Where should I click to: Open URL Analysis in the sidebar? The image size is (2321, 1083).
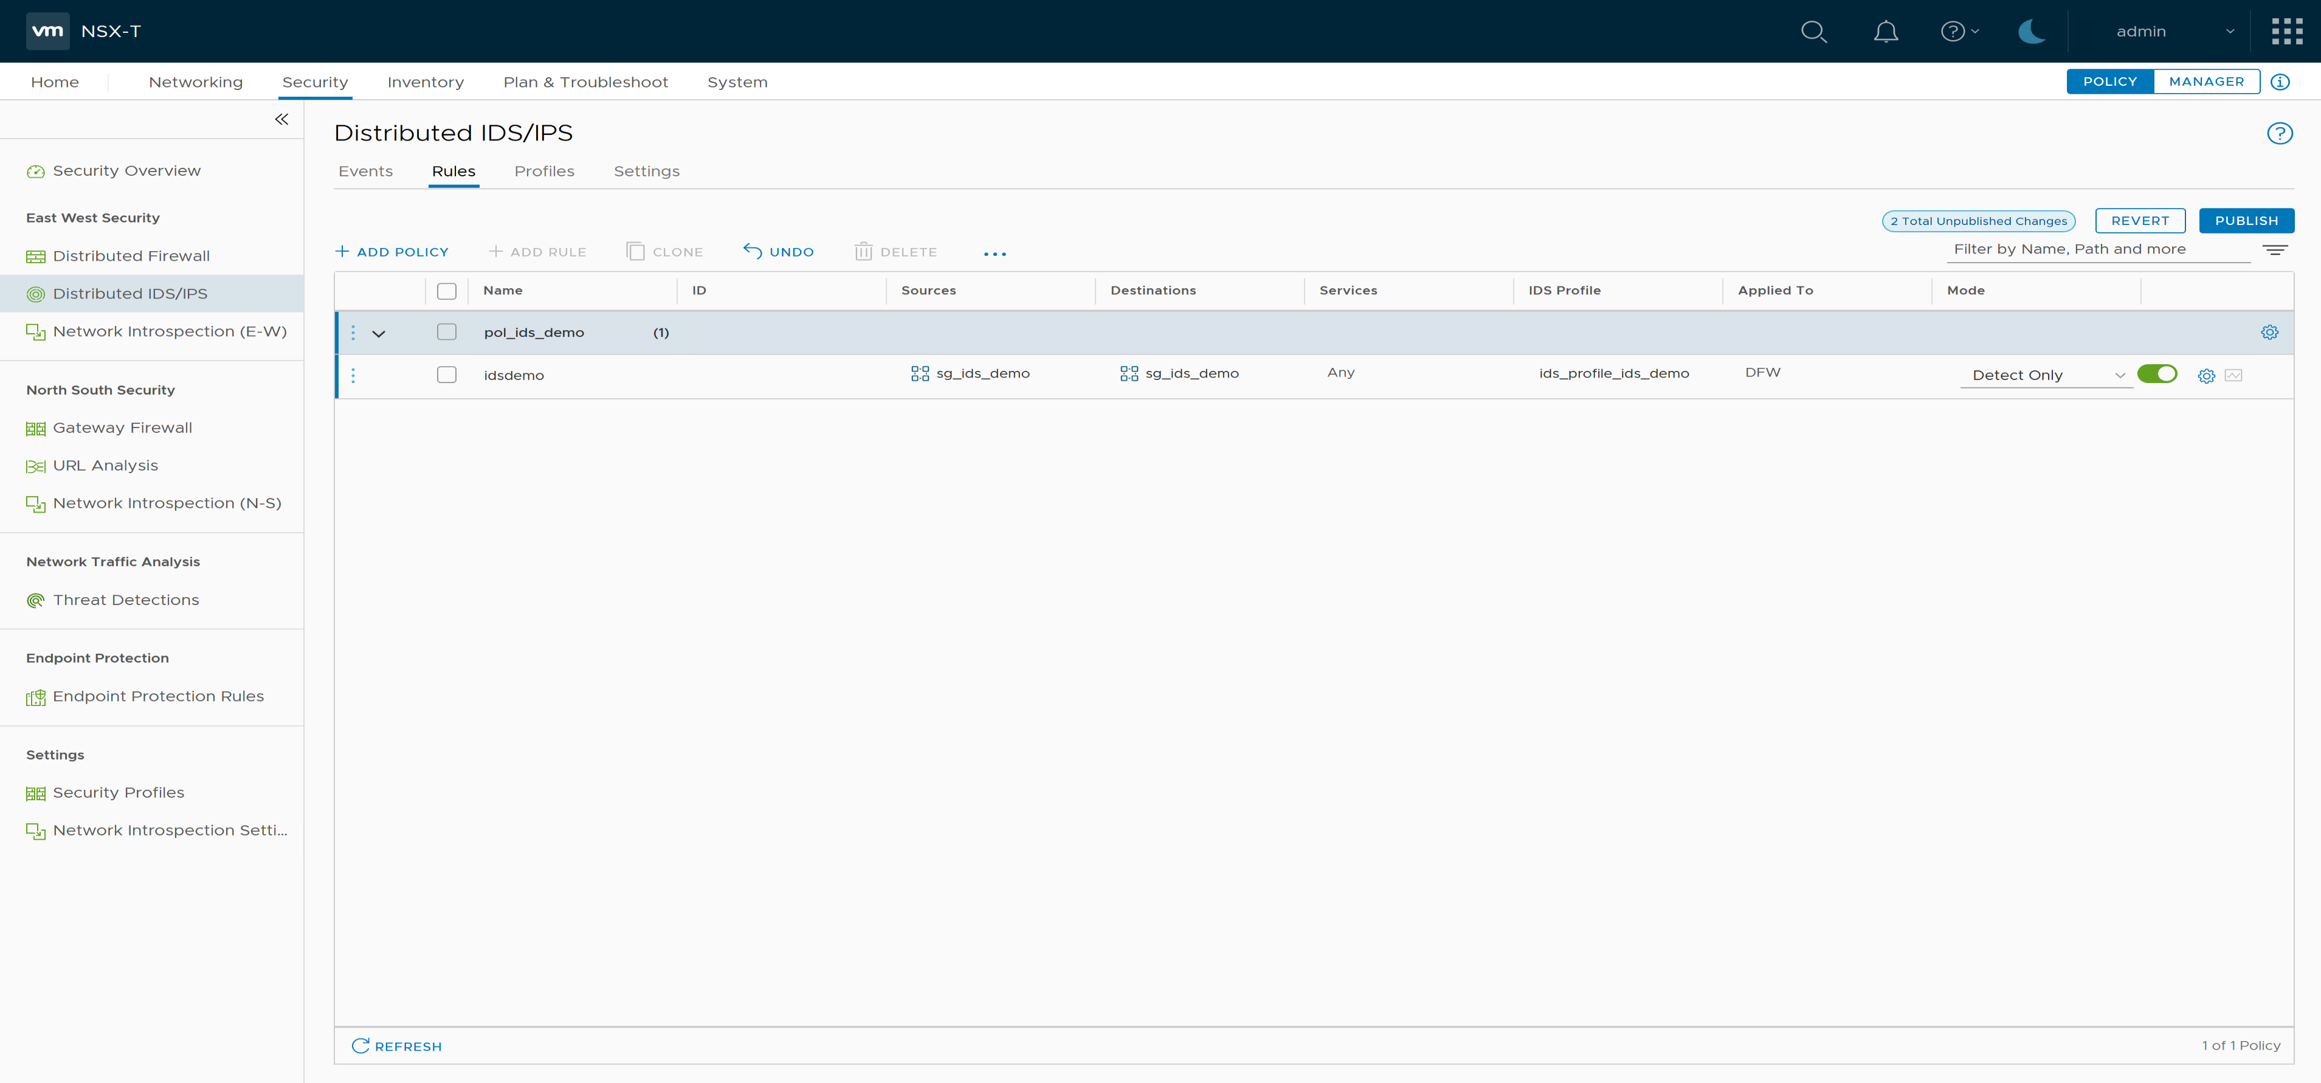(105, 466)
